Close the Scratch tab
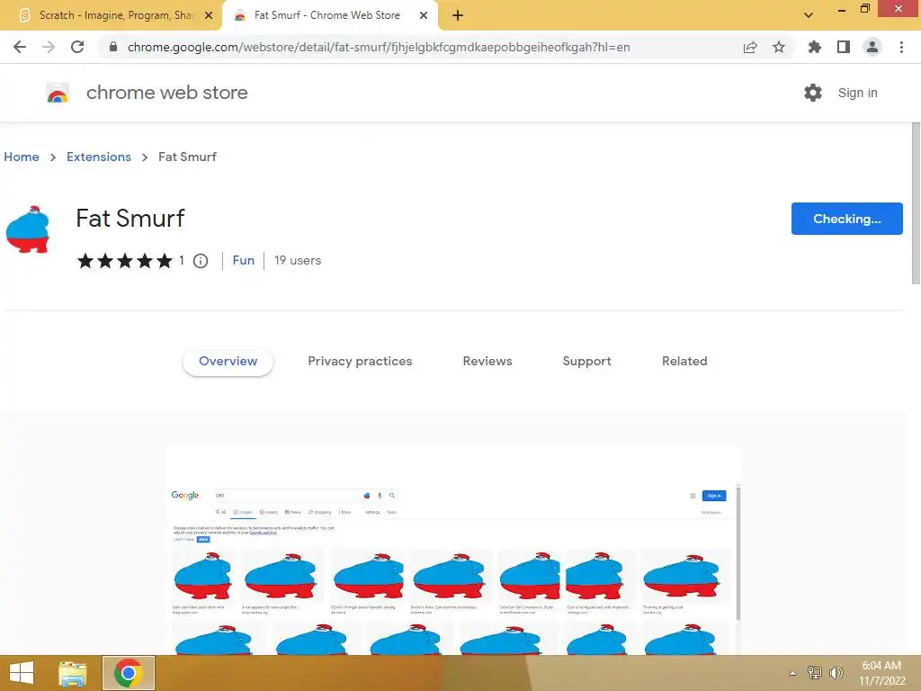Screen dimensions: 921x691 209,15
